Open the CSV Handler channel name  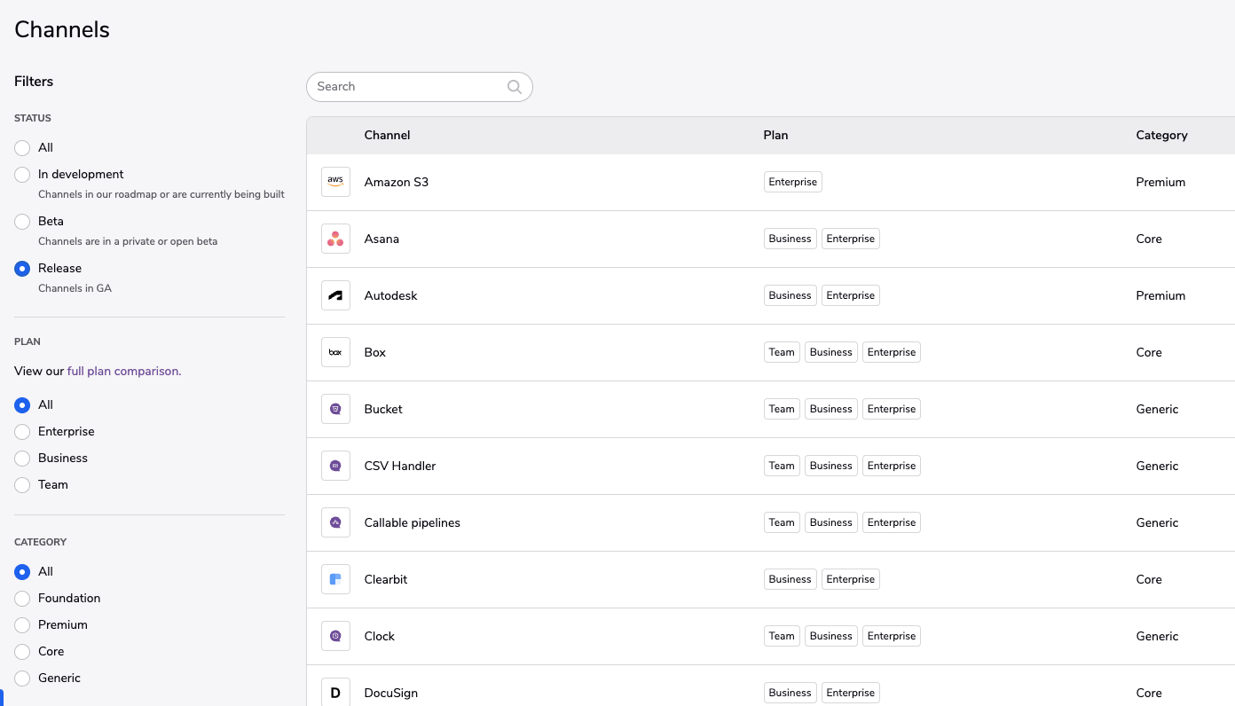[x=400, y=466]
